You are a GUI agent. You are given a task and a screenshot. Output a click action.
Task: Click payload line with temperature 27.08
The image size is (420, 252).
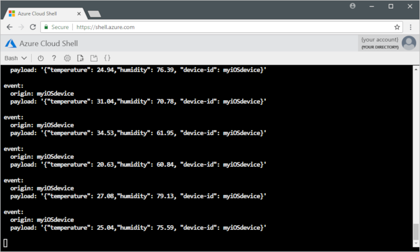coord(138,197)
